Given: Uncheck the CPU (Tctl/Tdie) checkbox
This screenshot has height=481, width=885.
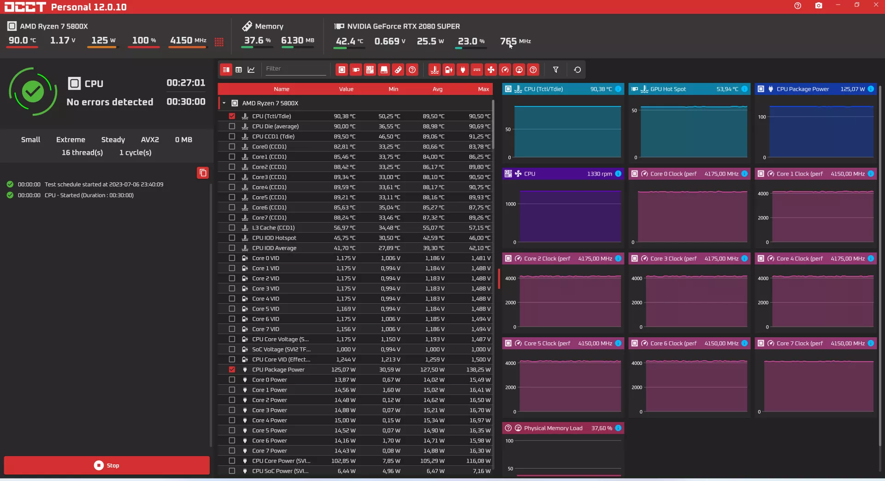Looking at the screenshot, I should point(232,116).
